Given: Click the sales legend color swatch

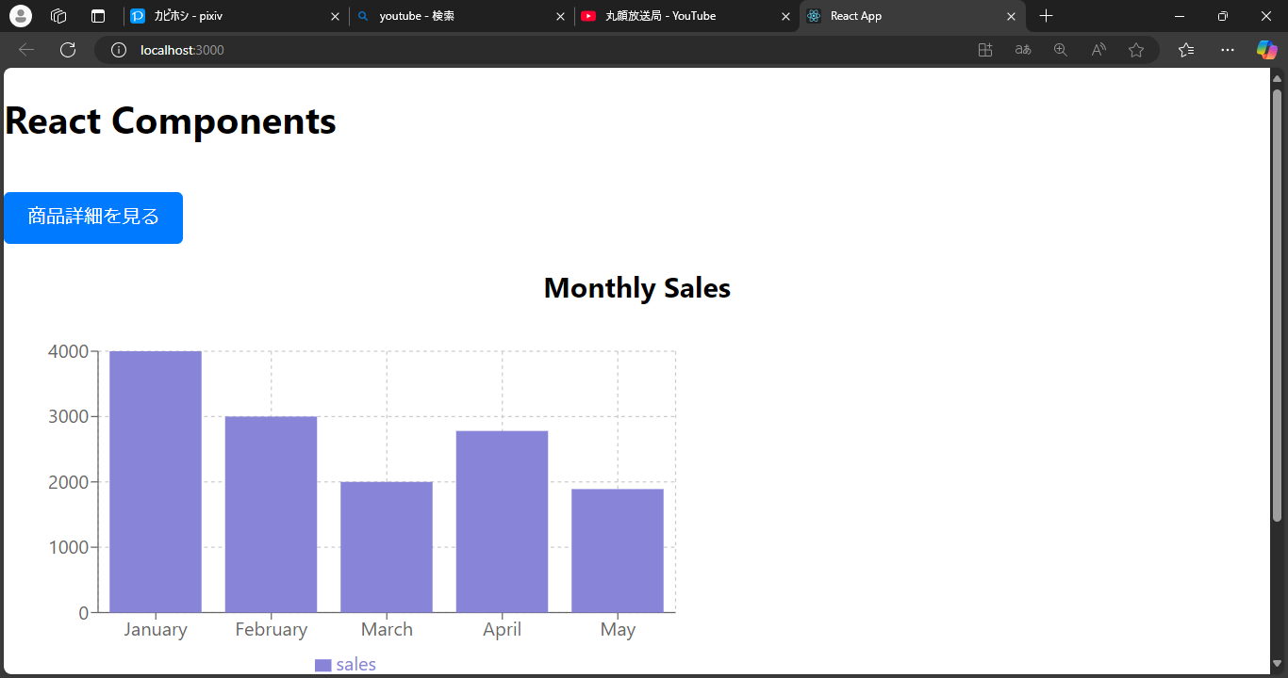Looking at the screenshot, I should (322, 666).
